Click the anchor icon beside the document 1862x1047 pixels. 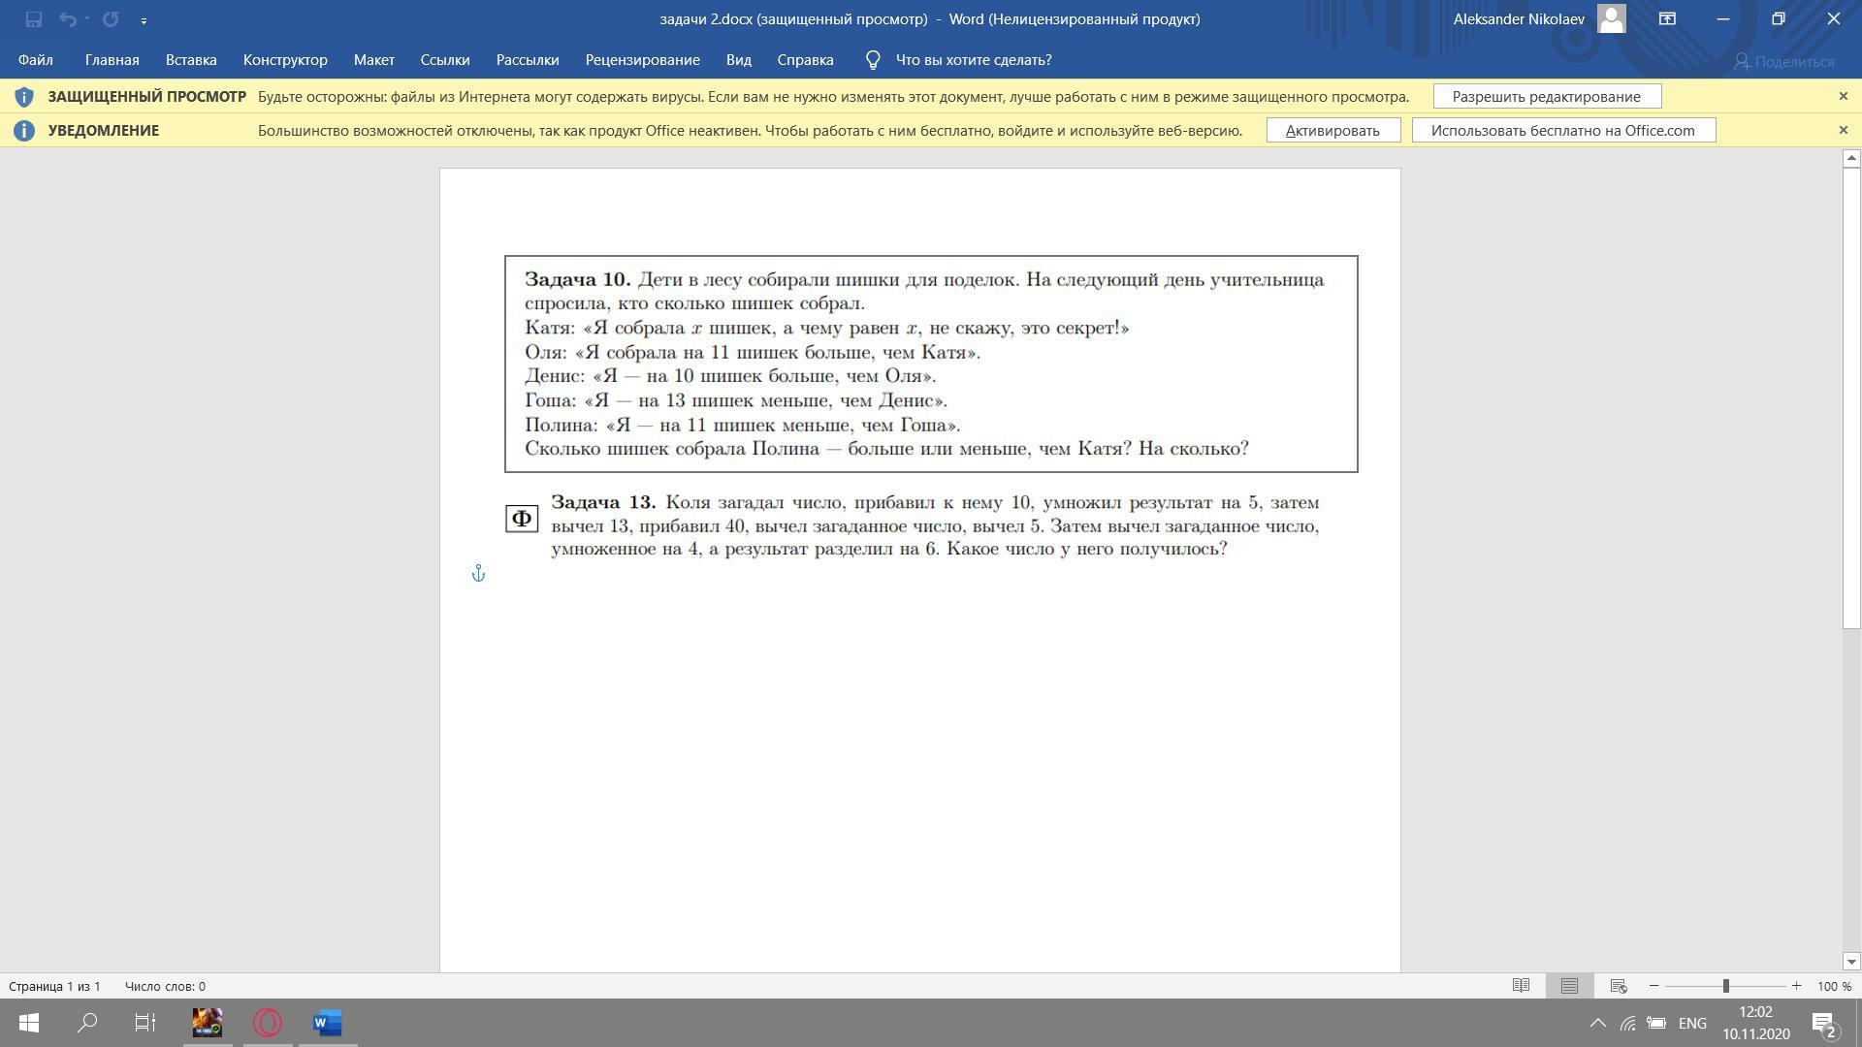[478, 574]
